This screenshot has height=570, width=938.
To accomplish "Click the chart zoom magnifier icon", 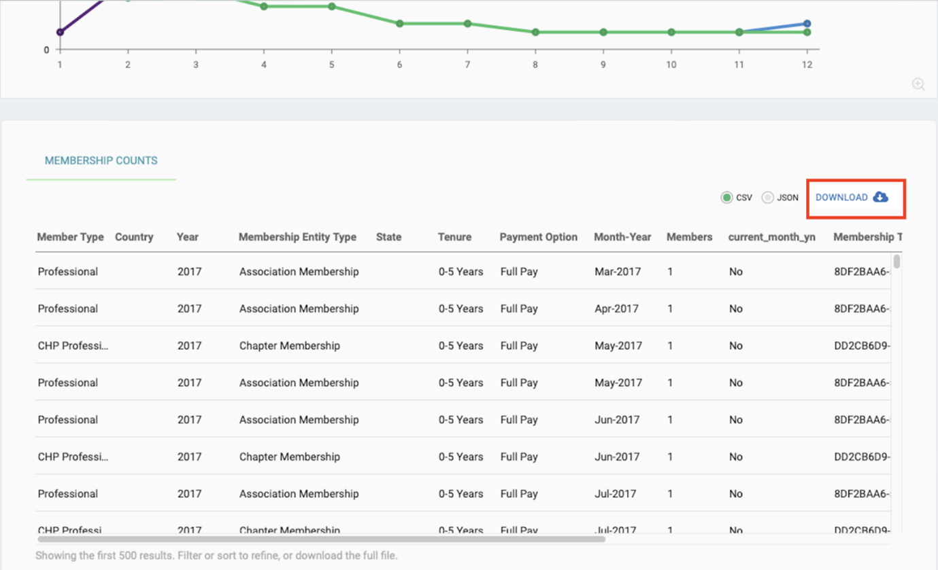I will pos(918,84).
